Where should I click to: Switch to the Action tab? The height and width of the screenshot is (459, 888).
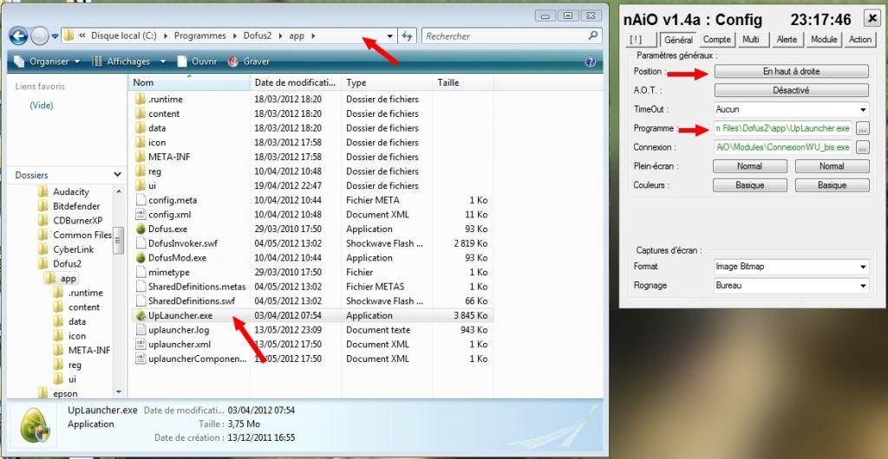pos(859,40)
